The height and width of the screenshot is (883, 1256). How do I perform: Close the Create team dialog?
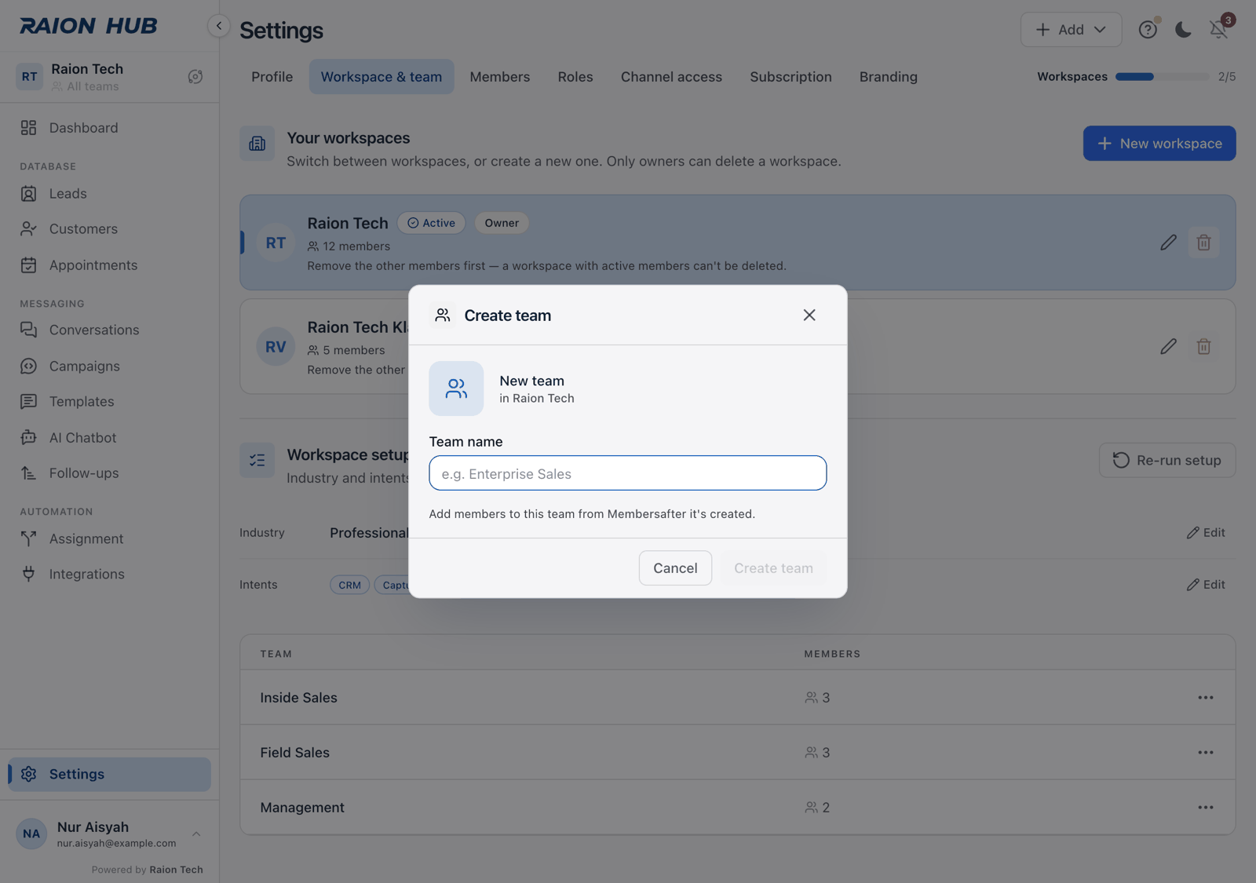[x=809, y=315]
